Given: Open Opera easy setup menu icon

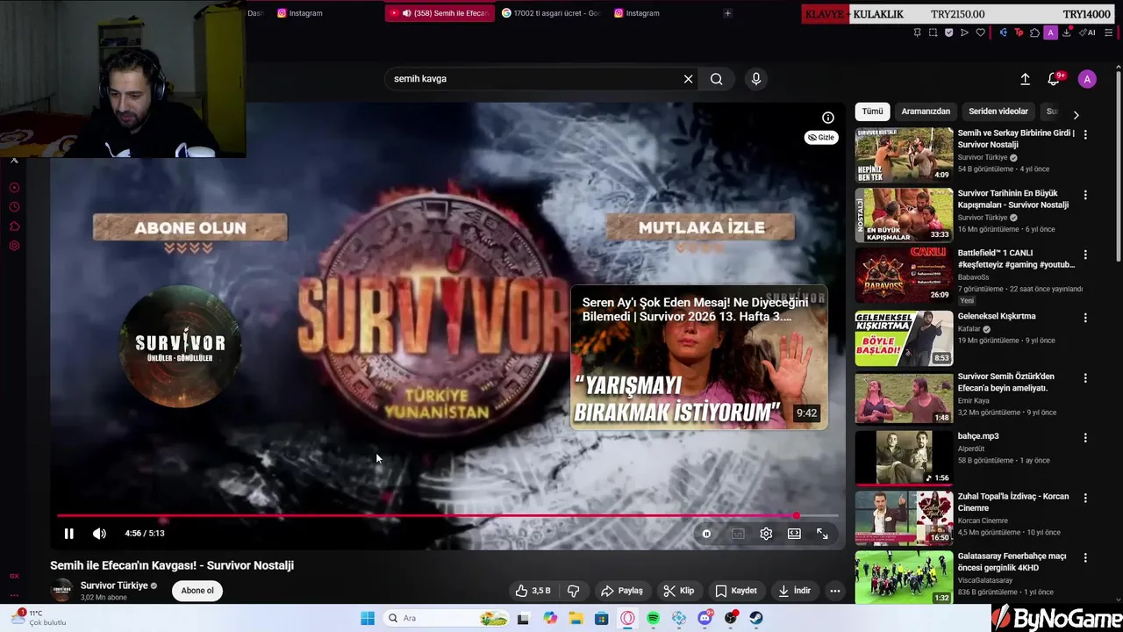Looking at the screenshot, I should point(1109,32).
